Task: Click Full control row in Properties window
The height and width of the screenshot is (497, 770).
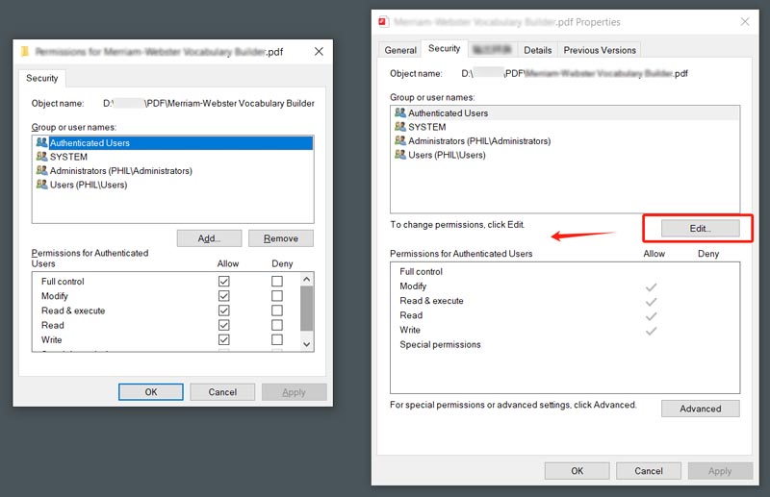Action: click(565, 271)
